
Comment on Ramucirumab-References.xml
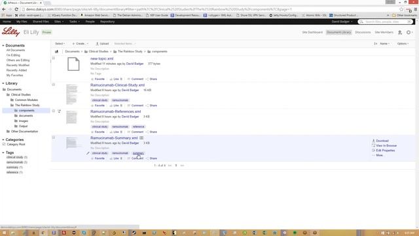pos(136,132)
